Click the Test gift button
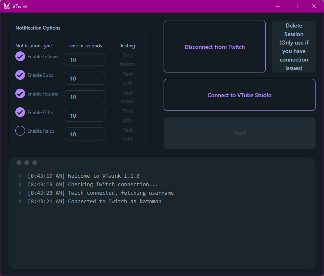 pyautogui.click(x=128, y=116)
